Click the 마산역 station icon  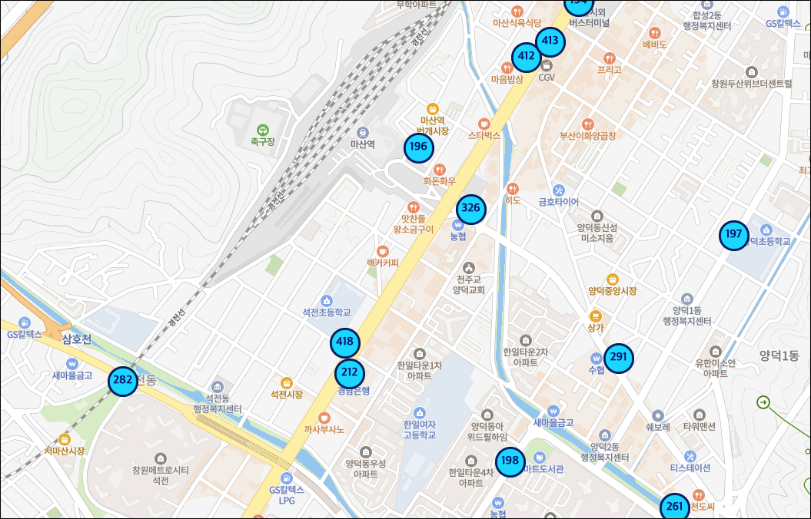[363, 131]
